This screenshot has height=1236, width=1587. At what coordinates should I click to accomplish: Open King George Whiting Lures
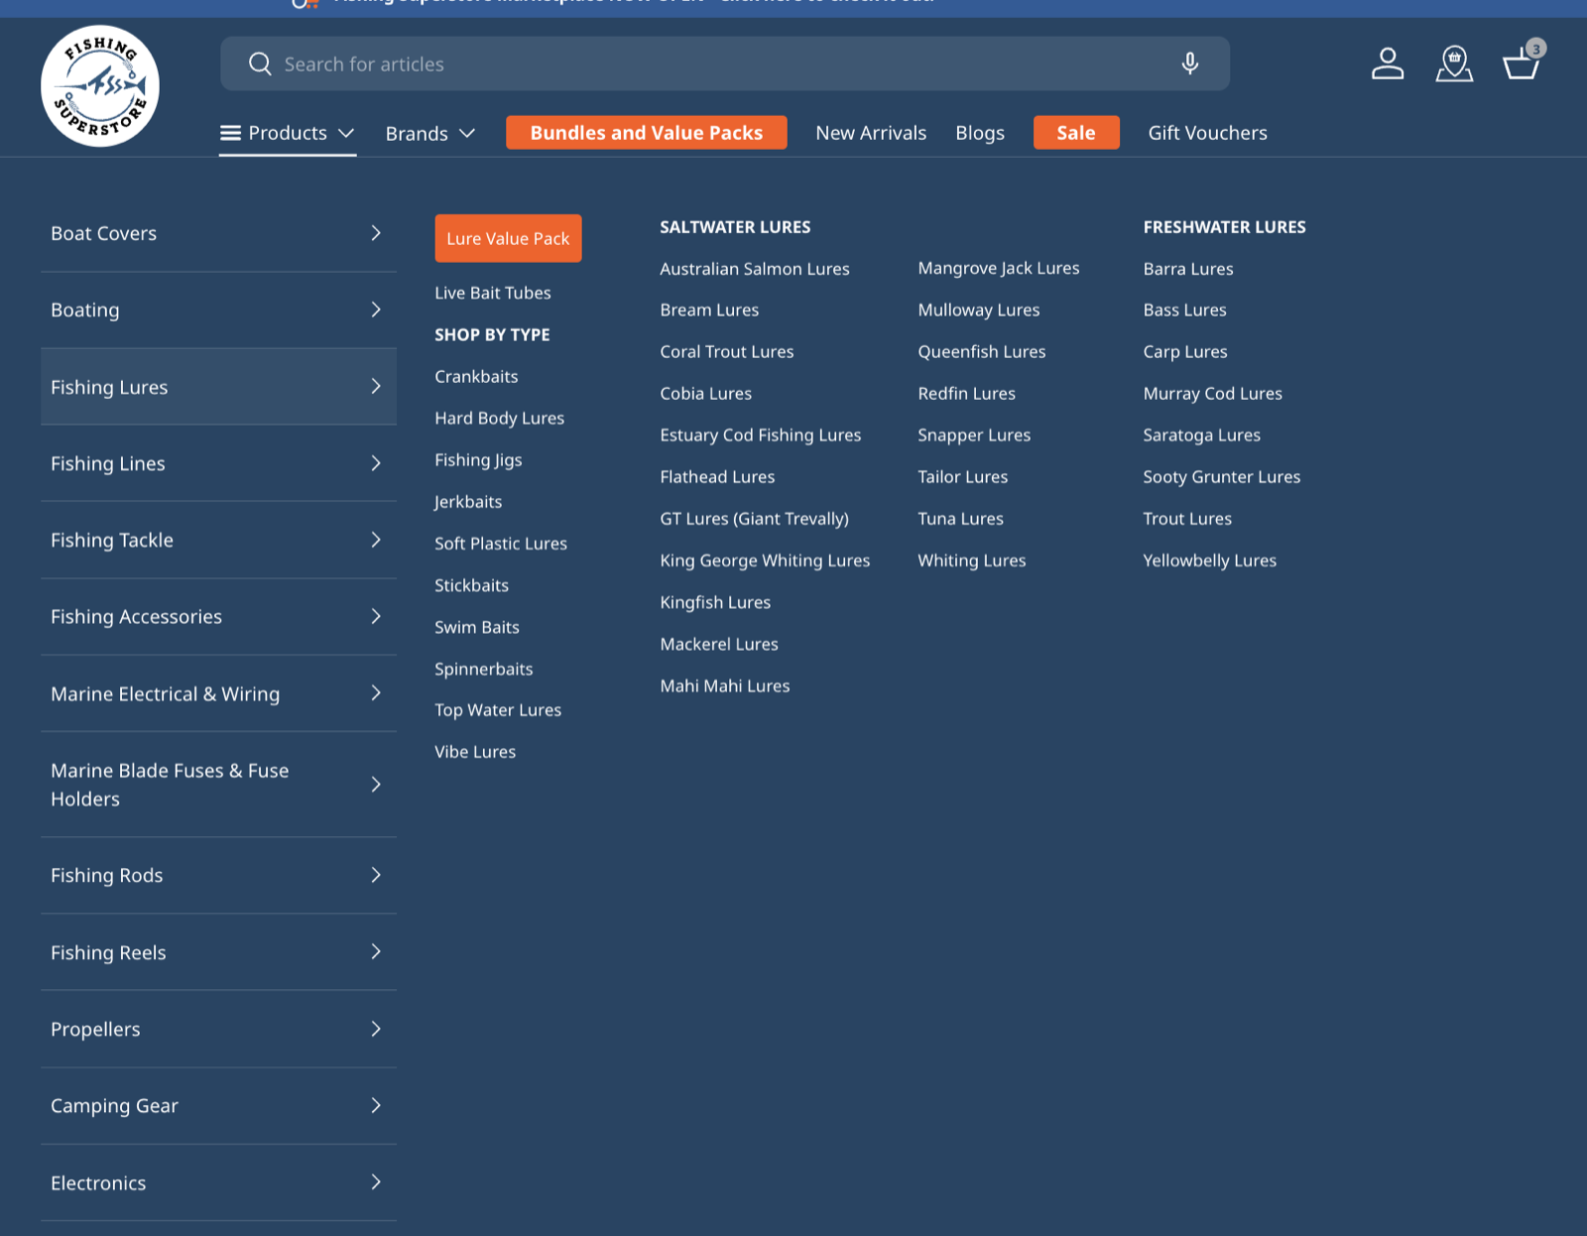(x=765, y=560)
